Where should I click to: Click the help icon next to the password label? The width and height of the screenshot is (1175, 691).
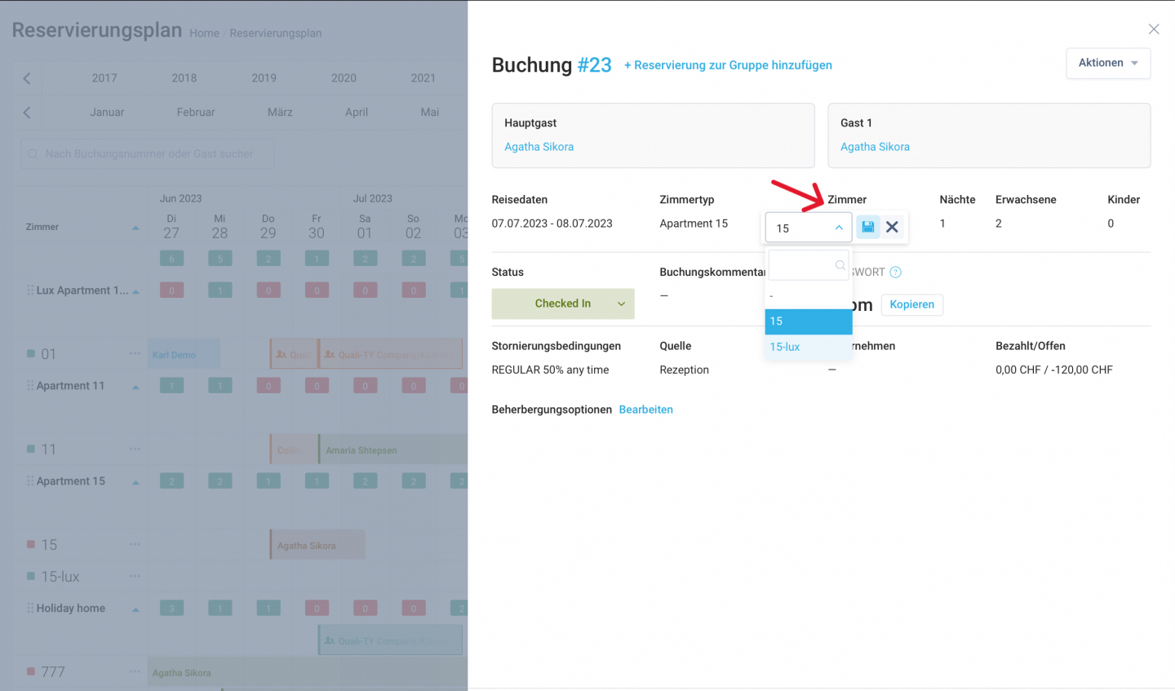coord(895,272)
